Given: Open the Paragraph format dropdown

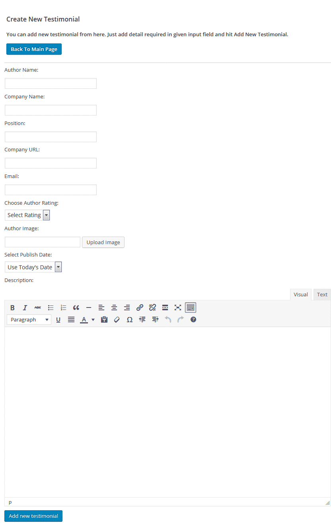Looking at the screenshot, I should point(29,319).
